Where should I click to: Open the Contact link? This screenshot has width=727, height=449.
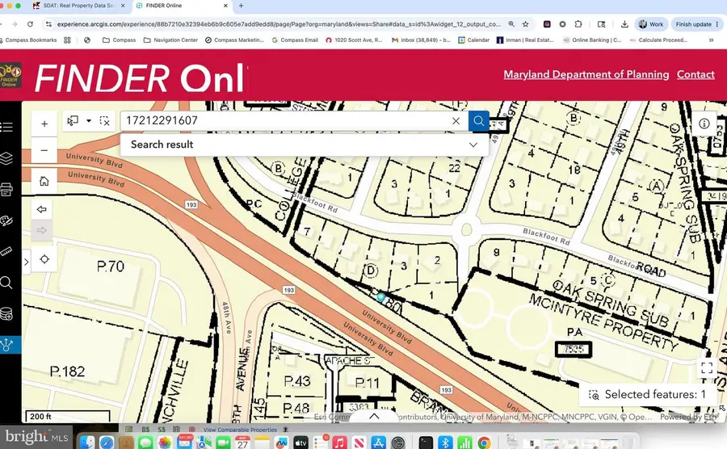[x=695, y=74]
